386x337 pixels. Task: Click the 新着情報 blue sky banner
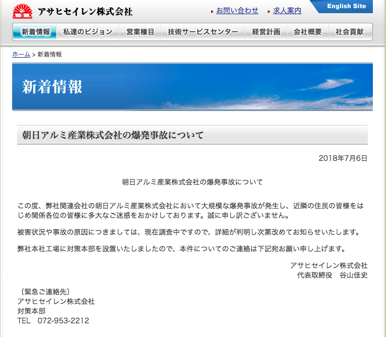(x=192, y=87)
